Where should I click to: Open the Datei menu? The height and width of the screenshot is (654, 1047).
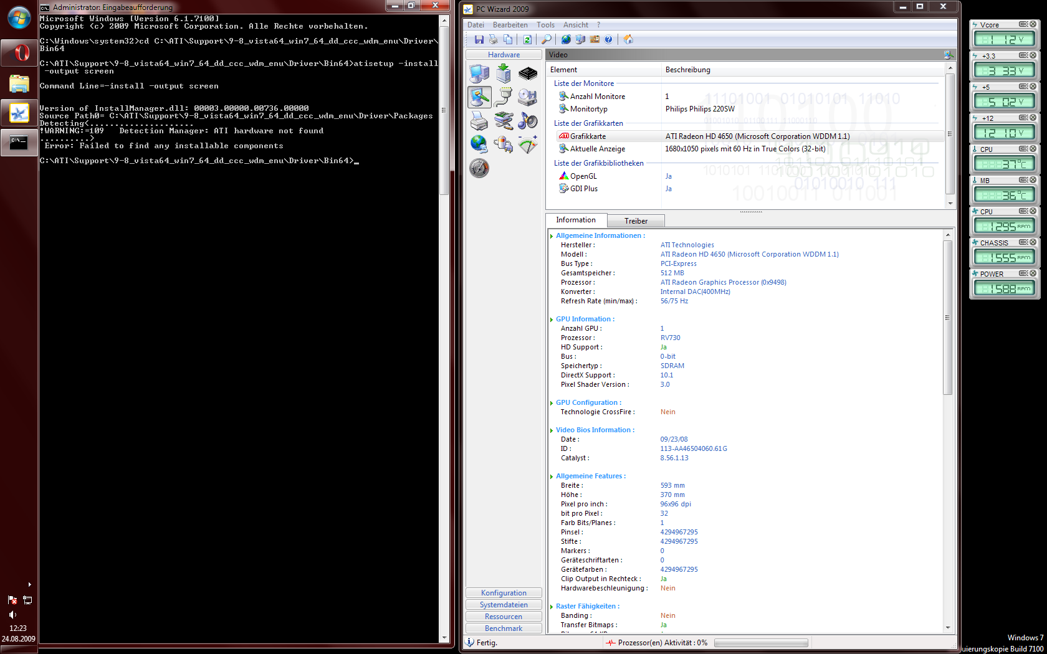476,25
